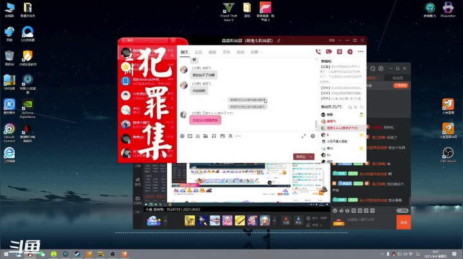Open chat history clock icon
The image size is (463, 259).
[x=313, y=136]
